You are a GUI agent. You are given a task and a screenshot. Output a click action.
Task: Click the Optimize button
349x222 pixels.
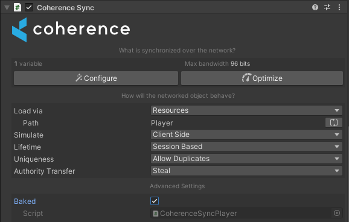[x=262, y=78]
